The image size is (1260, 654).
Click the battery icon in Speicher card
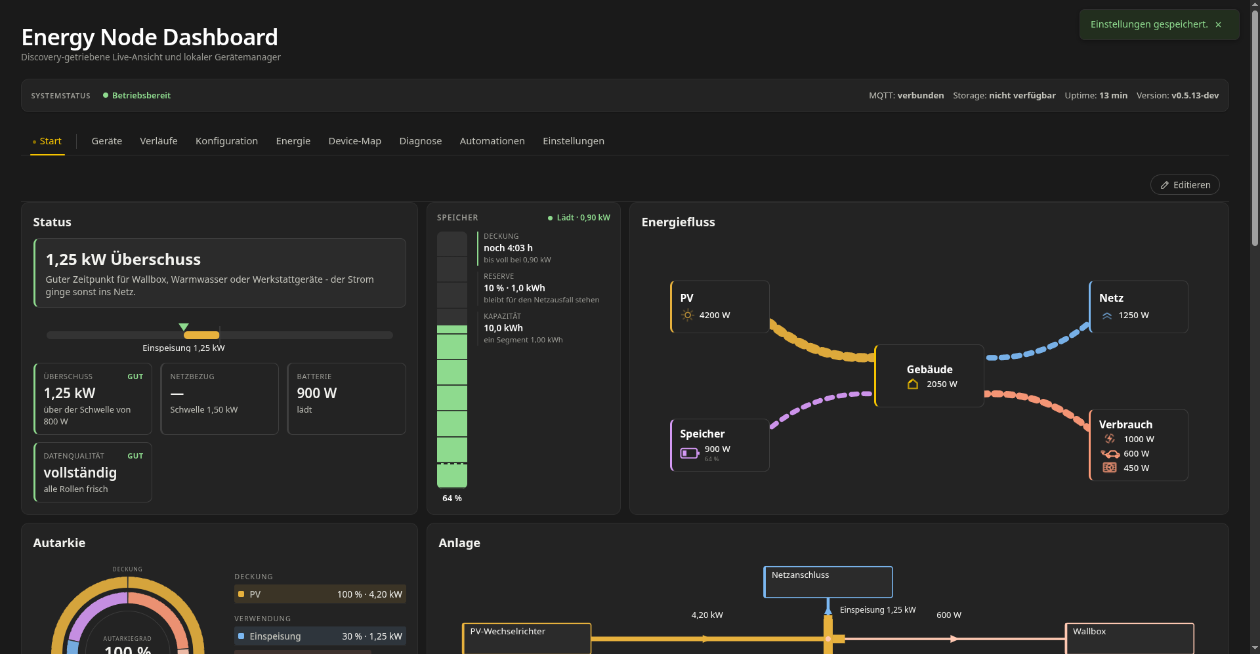tap(689, 453)
